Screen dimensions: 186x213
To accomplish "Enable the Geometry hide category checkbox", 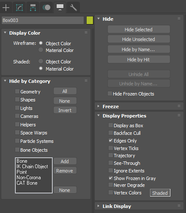I will click(17, 91).
